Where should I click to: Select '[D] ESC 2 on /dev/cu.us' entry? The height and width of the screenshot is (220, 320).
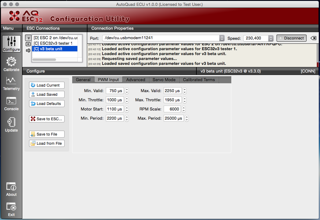55,38
